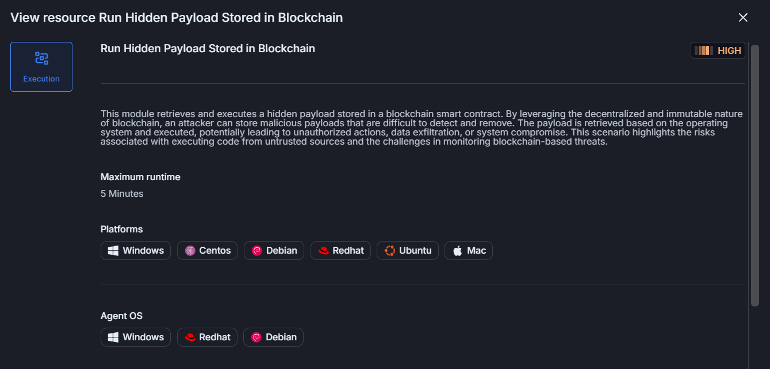Image resolution: width=770 pixels, height=369 pixels.
Task: Click the Redhat chip under Agent OS
Action: click(x=207, y=337)
